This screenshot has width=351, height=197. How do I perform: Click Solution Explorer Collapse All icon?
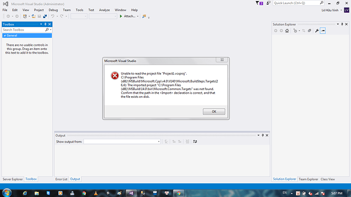309,31
